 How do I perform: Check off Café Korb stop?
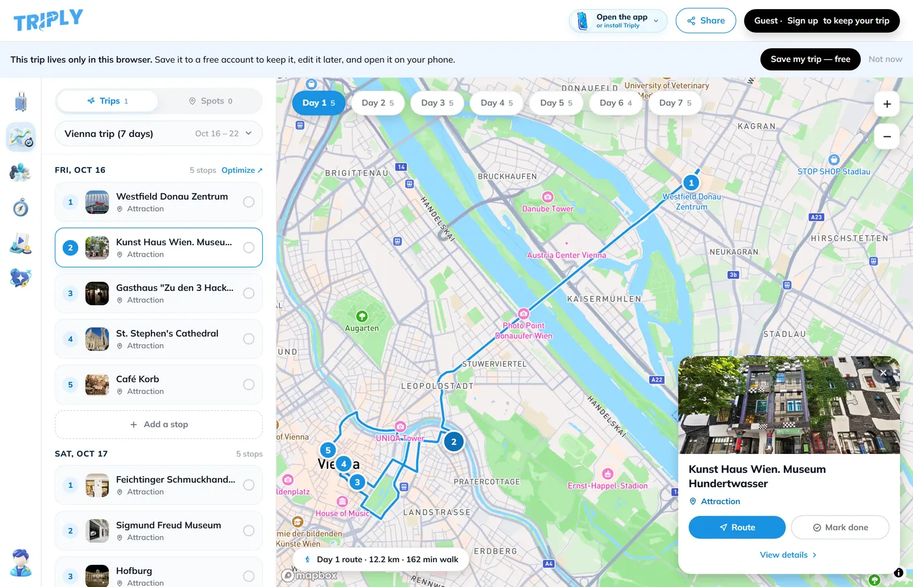[x=248, y=385]
